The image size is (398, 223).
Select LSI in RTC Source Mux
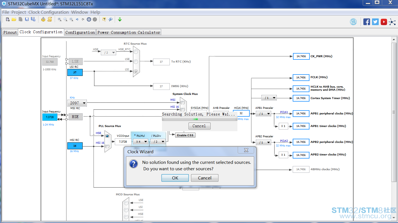(x=136, y=71)
